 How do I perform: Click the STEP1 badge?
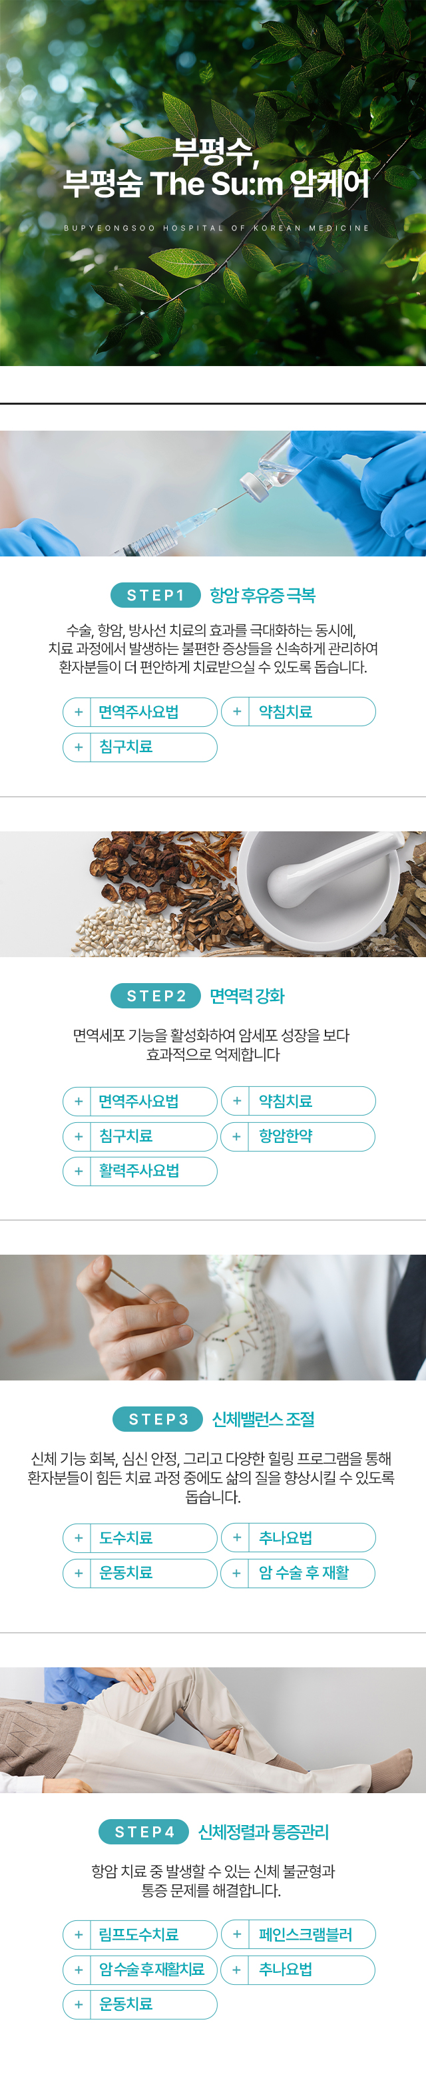coord(156,595)
